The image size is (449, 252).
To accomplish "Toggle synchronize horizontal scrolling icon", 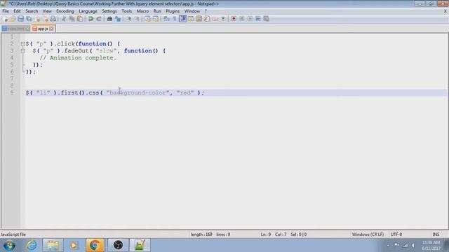I will tap(156, 19).
